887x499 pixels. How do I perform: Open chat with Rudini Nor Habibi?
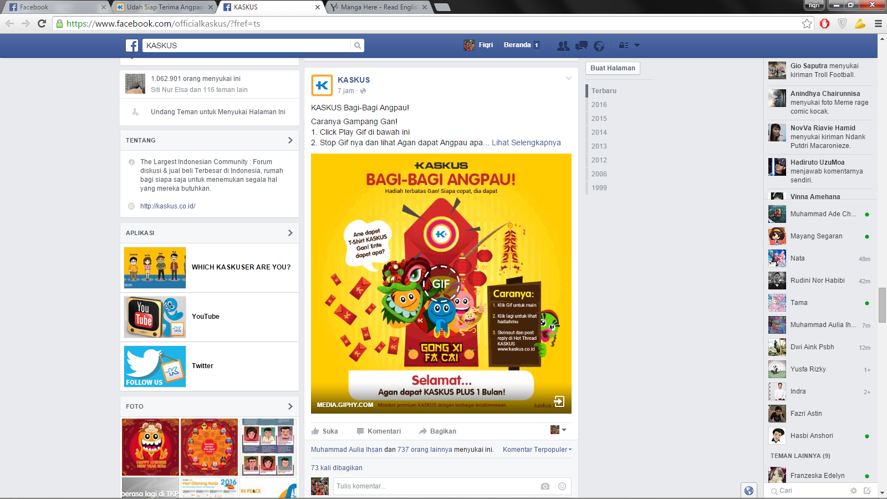pyautogui.click(x=819, y=281)
